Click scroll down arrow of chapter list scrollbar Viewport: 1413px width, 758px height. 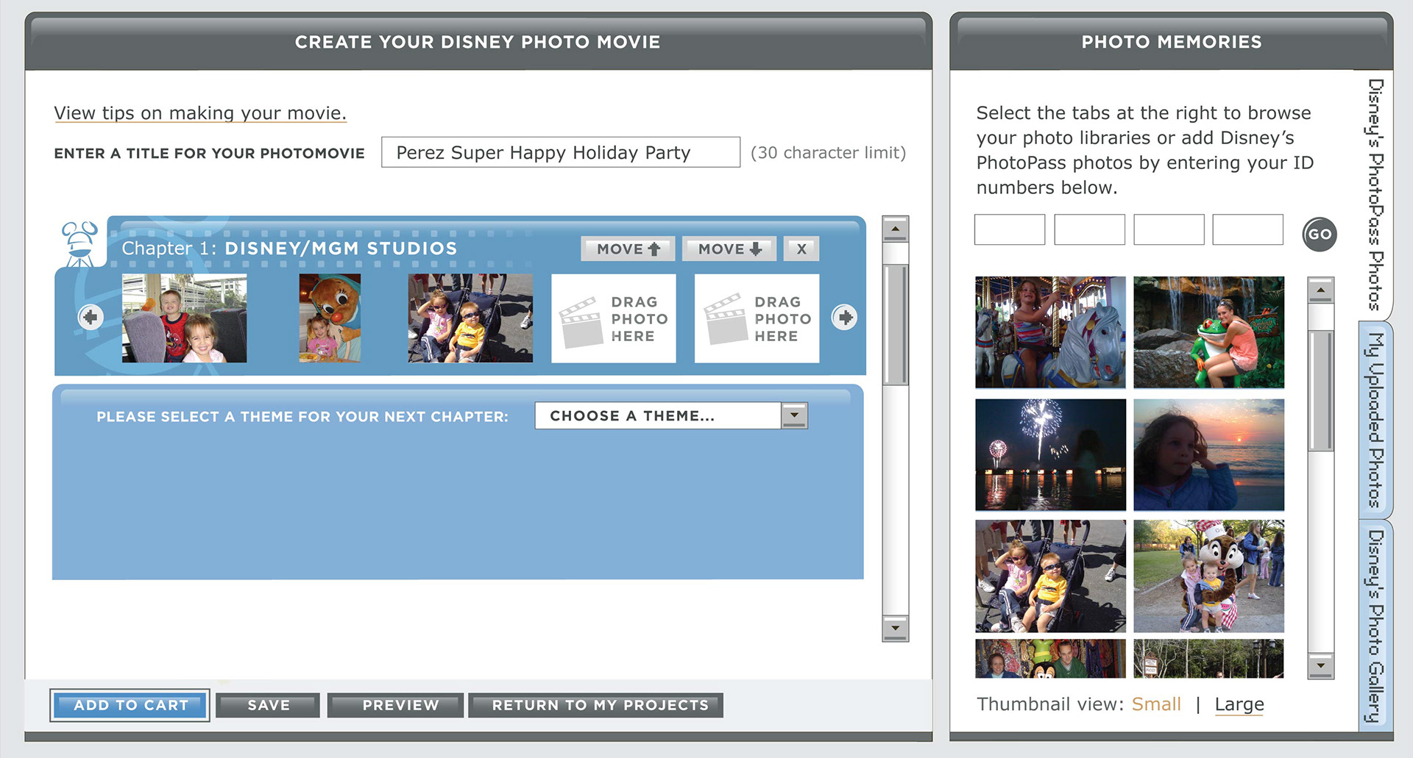[x=895, y=629]
